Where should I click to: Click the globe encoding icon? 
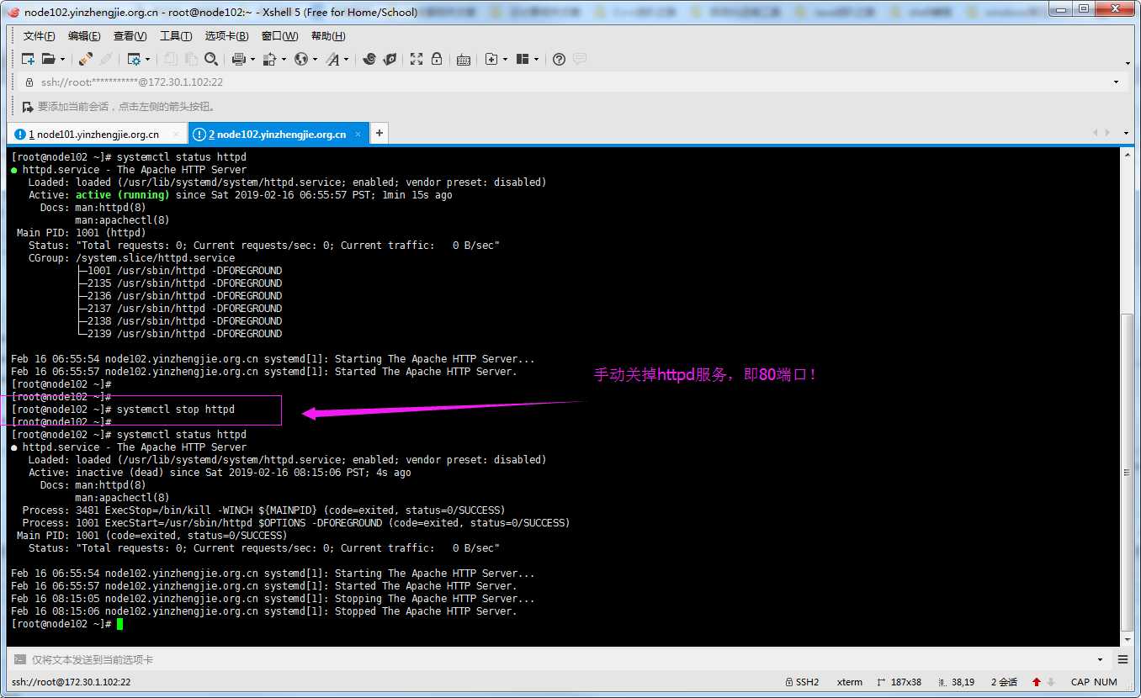(x=301, y=59)
